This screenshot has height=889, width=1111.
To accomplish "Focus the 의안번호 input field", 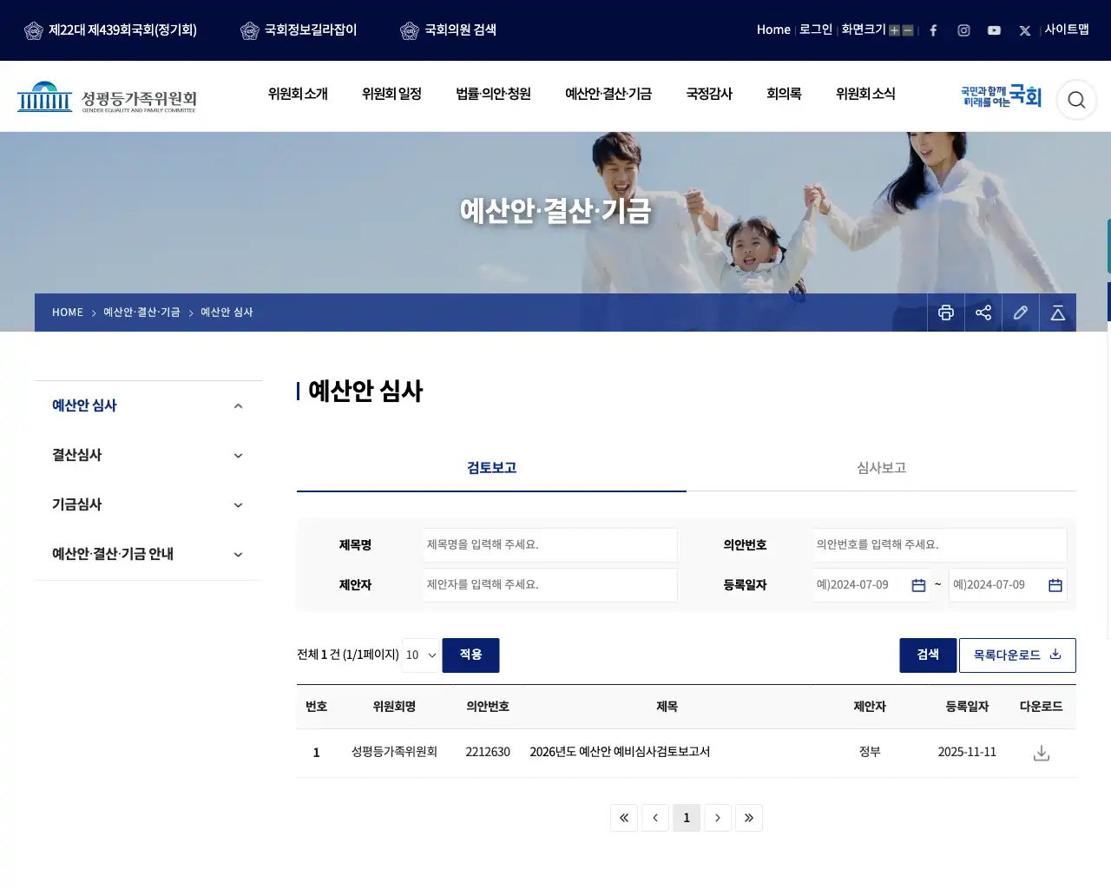I will point(940,545).
